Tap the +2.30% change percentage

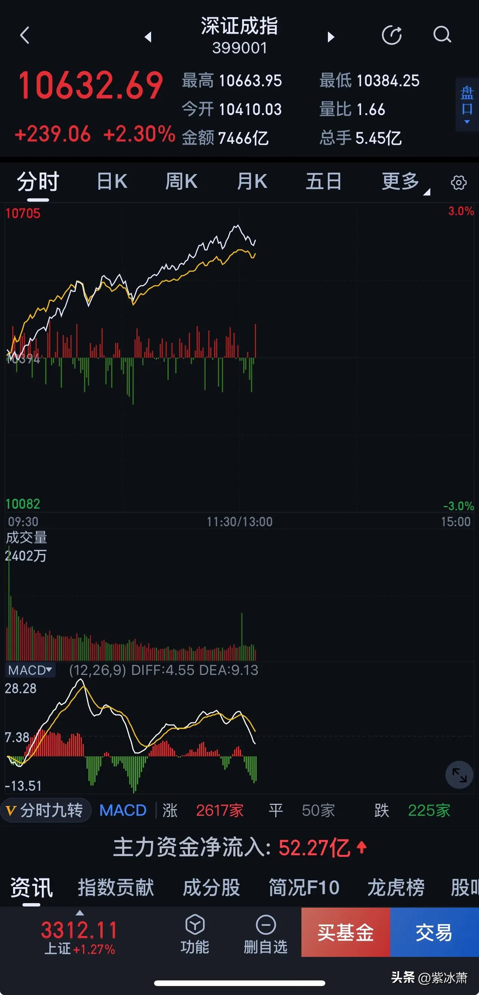(139, 134)
